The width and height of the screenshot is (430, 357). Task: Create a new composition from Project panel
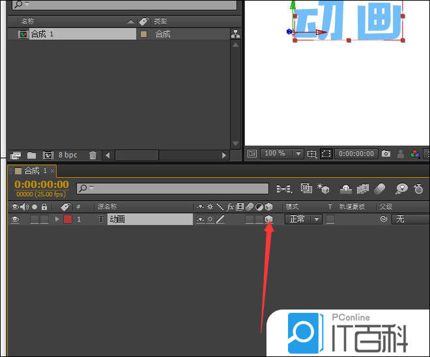point(48,155)
